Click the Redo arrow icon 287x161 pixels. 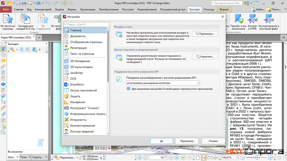pyautogui.click(x=56, y=3)
